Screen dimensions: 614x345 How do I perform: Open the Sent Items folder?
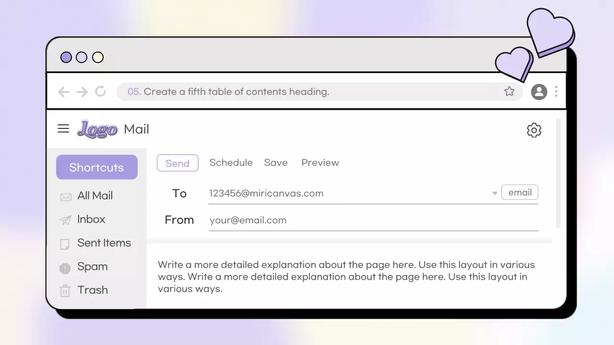[x=104, y=243]
